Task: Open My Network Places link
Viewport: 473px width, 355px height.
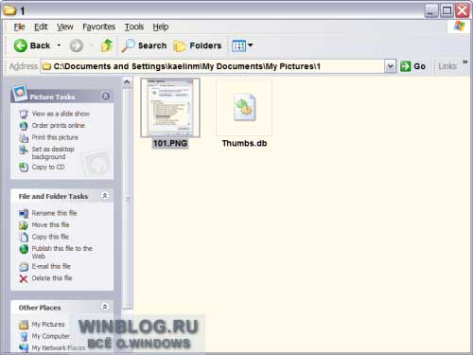Action: pos(59,348)
